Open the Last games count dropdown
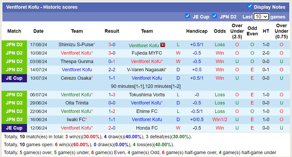 click(x=261, y=16)
